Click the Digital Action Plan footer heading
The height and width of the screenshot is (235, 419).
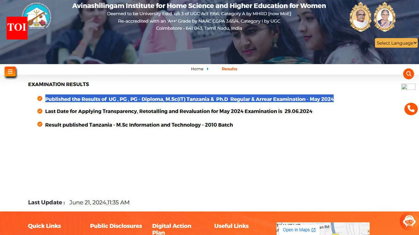tap(172, 229)
